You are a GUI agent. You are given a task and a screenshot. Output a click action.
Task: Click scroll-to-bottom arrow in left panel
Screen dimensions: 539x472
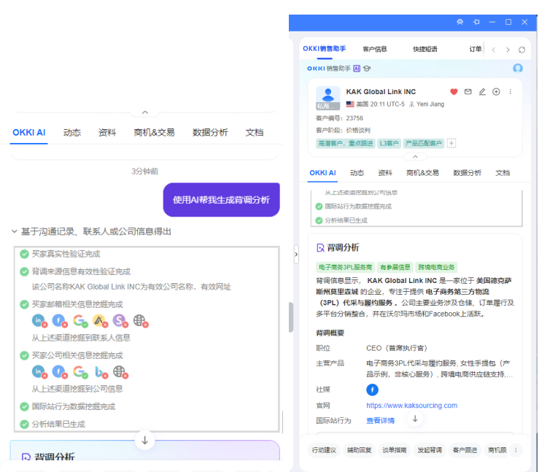coord(144,440)
